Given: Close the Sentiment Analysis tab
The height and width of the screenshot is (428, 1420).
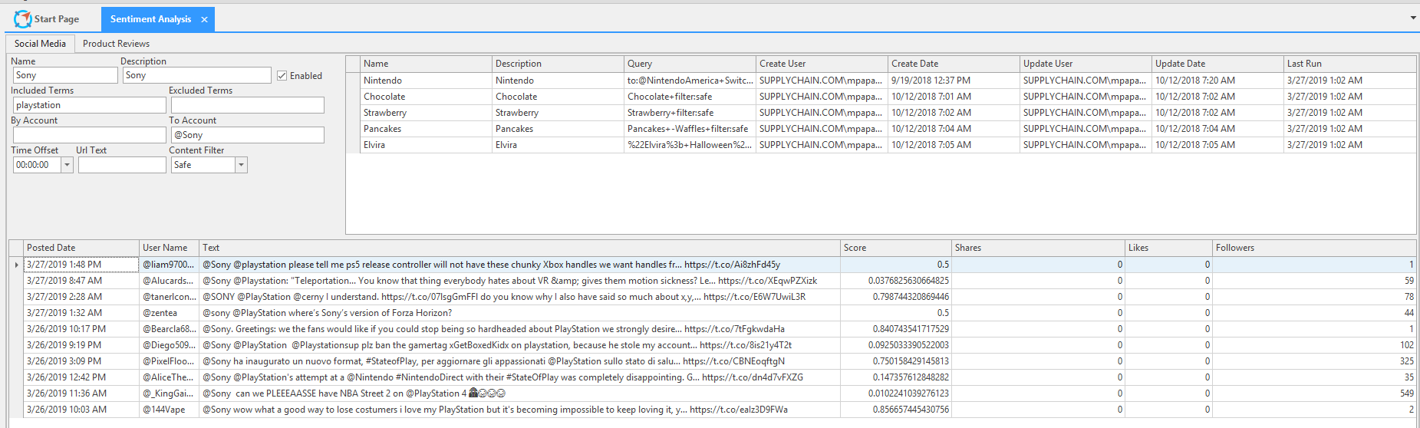Looking at the screenshot, I should [x=204, y=20].
